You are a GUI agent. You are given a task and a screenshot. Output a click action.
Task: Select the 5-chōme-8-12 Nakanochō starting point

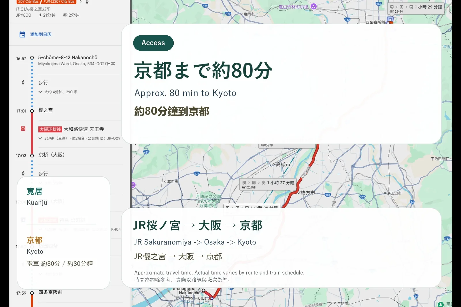(68, 58)
